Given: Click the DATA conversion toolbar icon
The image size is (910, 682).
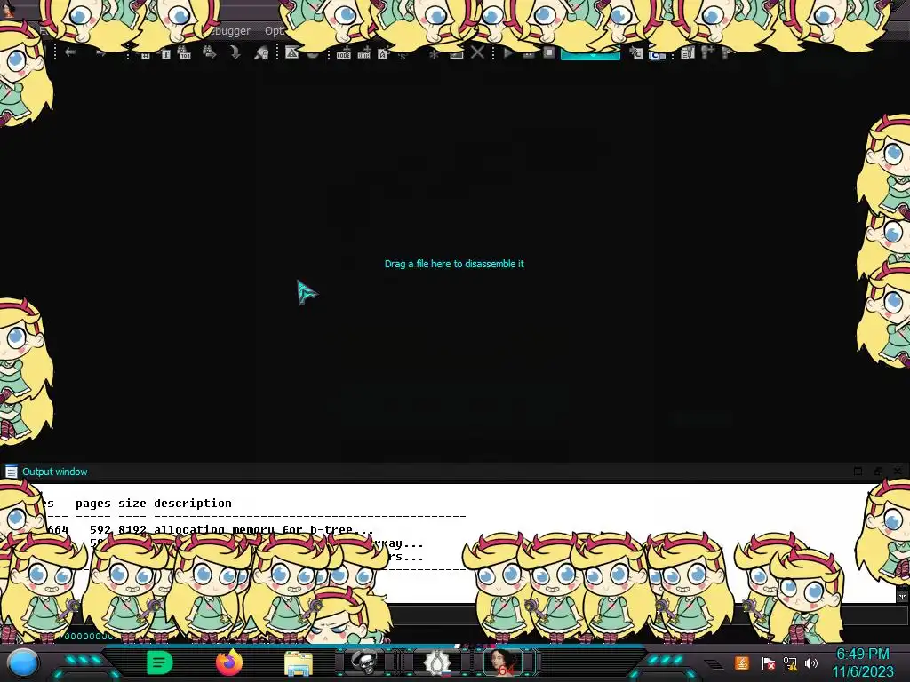Looking at the screenshot, I should [363, 54].
